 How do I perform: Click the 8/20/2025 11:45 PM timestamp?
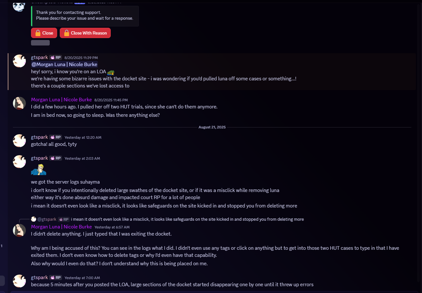111,100
